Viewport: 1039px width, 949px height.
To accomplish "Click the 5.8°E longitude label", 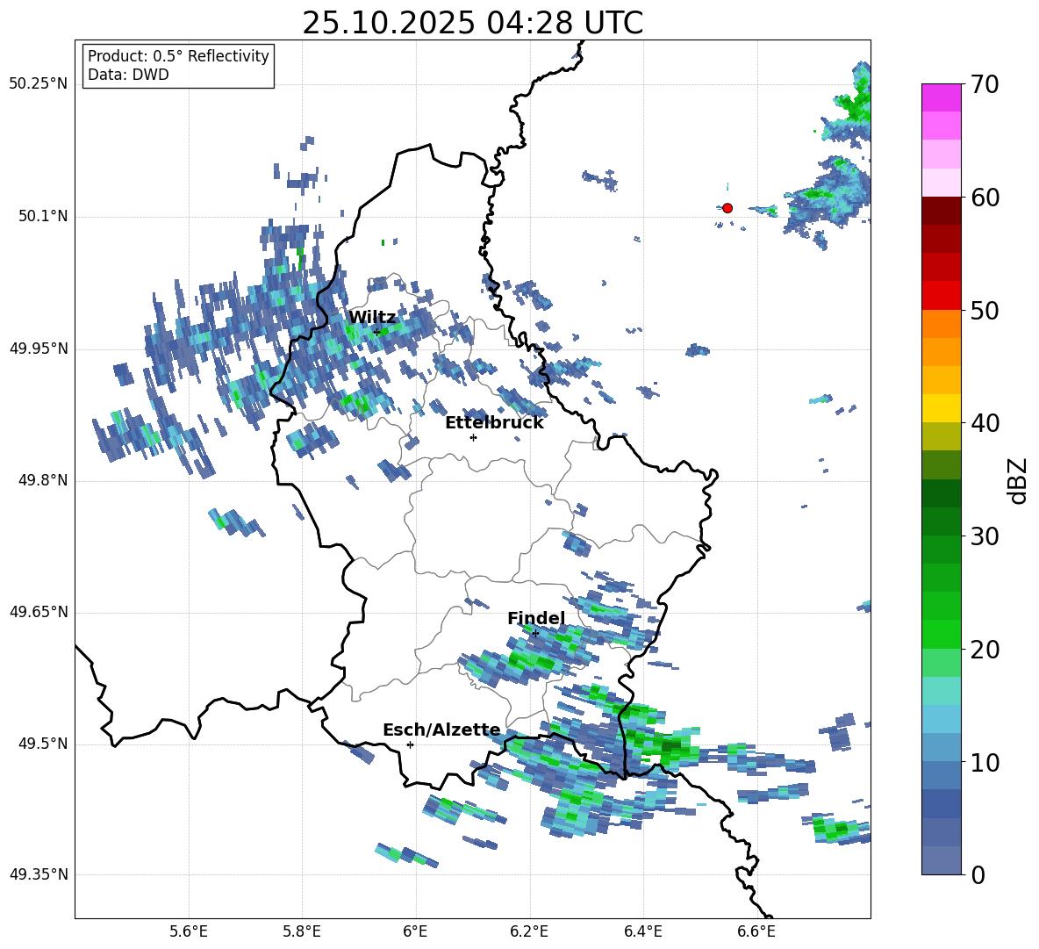I will point(302,932).
